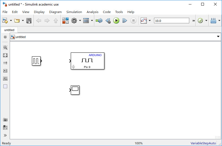This screenshot has width=222, height=146.
Task: Select the Annotation text tool
Action: pos(5,71)
